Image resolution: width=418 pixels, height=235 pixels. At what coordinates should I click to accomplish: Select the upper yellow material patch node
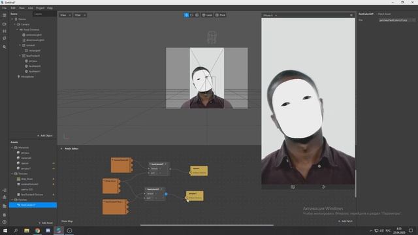pos(199,171)
